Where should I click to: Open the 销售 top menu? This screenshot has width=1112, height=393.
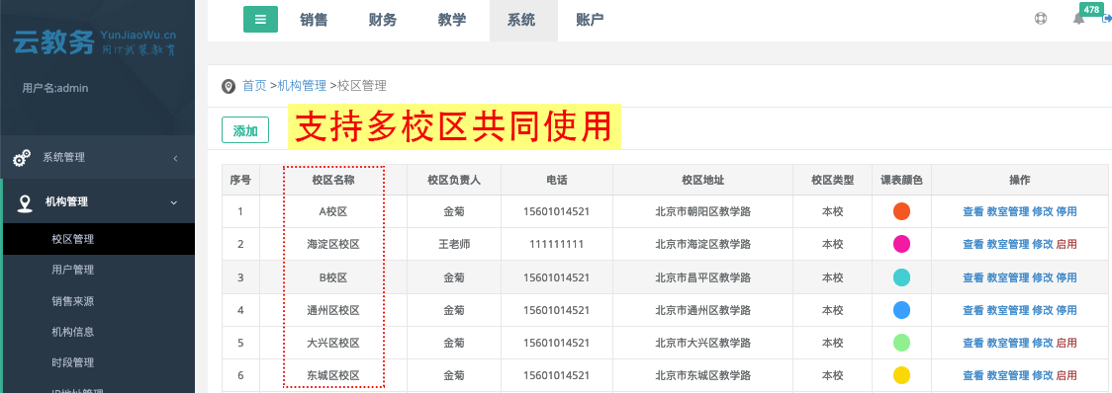point(314,20)
